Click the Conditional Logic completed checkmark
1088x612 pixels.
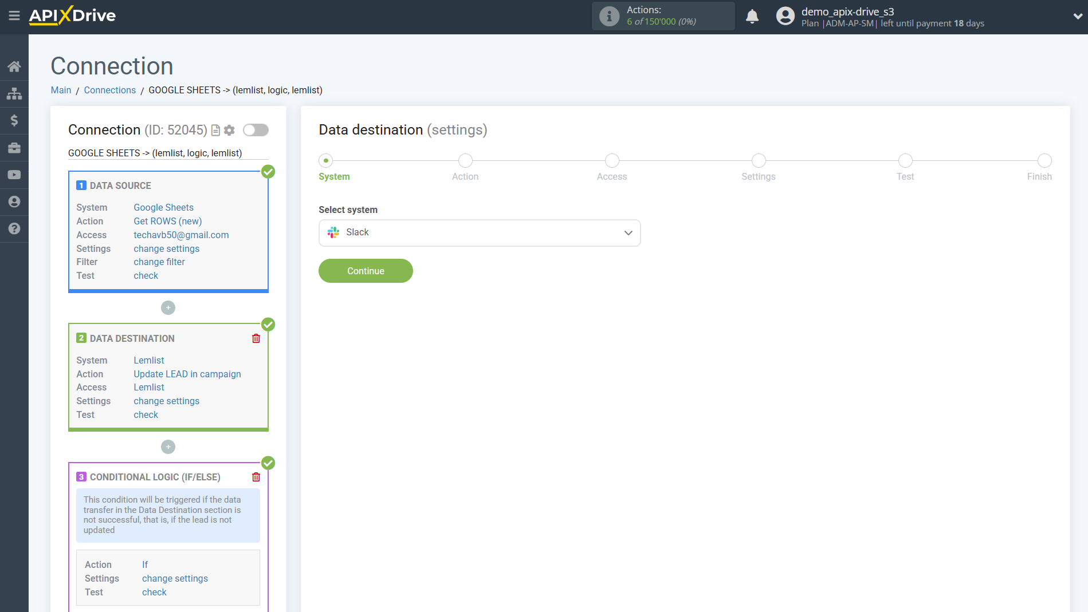pyautogui.click(x=268, y=463)
